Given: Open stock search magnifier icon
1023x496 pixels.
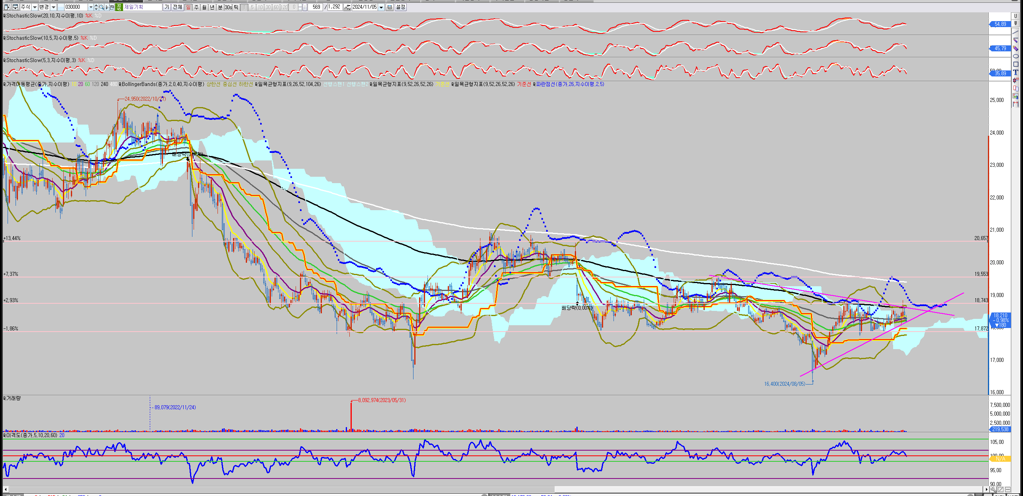Looking at the screenshot, I should tap(102, 7).
